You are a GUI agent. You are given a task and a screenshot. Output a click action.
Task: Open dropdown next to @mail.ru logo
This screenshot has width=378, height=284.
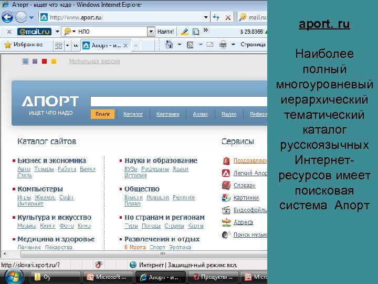(57, 32)
